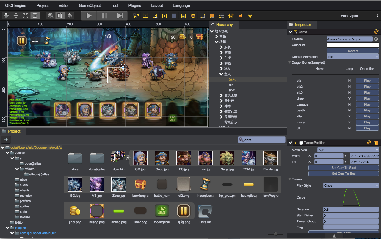The width and height of the screenshot is (381, 239).
Task: Play the cheer animation
Action: click(x=367, y=98)
